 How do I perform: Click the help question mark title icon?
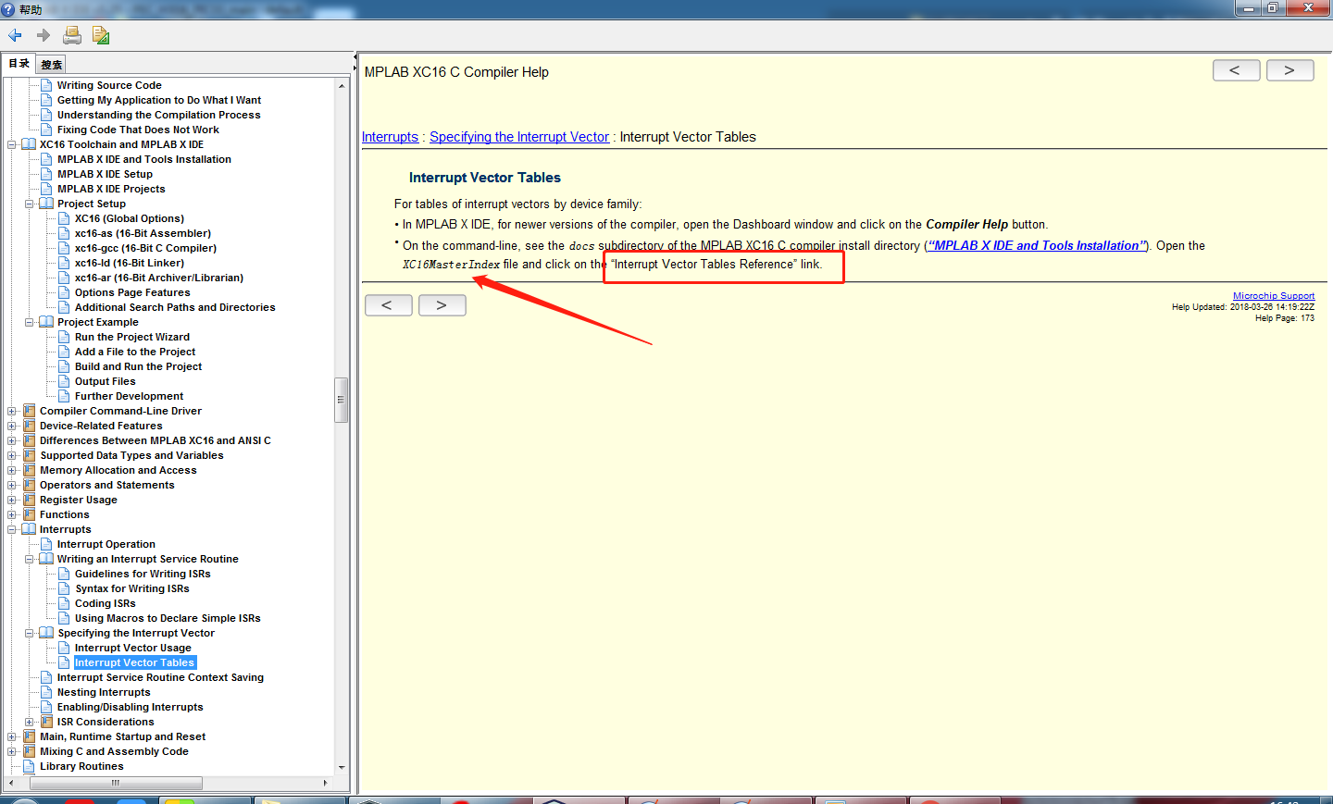point(8,8)
